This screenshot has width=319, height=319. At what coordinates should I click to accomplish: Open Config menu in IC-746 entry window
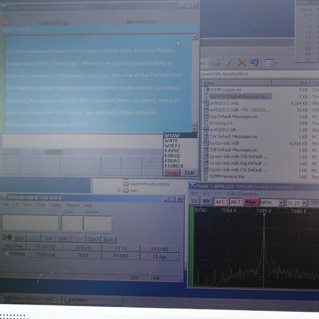55,205
